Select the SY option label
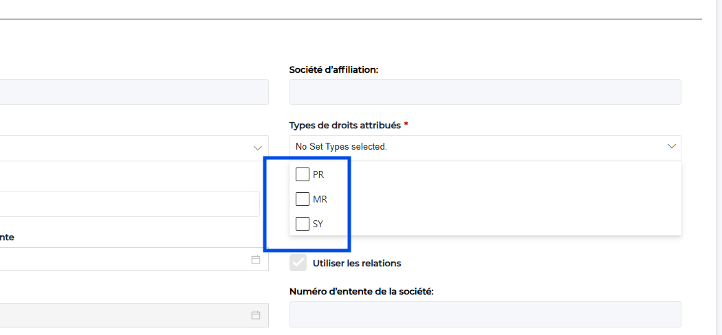Viewport: 722px width, 335px height. 318,224
